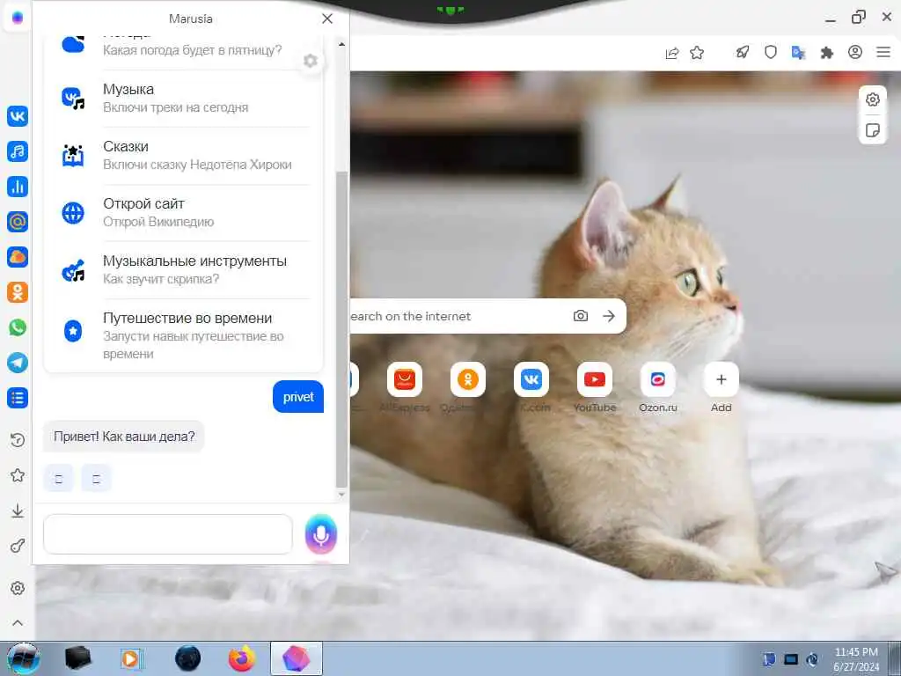Bookmark page with toolbar star
Viewport: 901px width, 676px height.
click(x=697, y=53)
